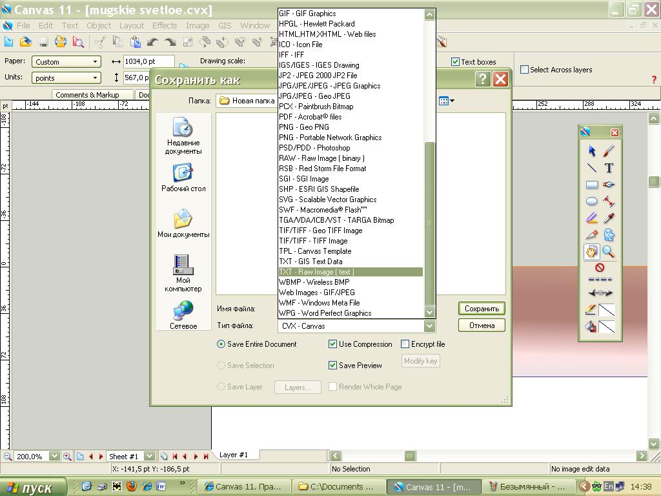Select the Line tool in toolbox
This screenshot has height=496, width=661.
[x=592, y=167]
